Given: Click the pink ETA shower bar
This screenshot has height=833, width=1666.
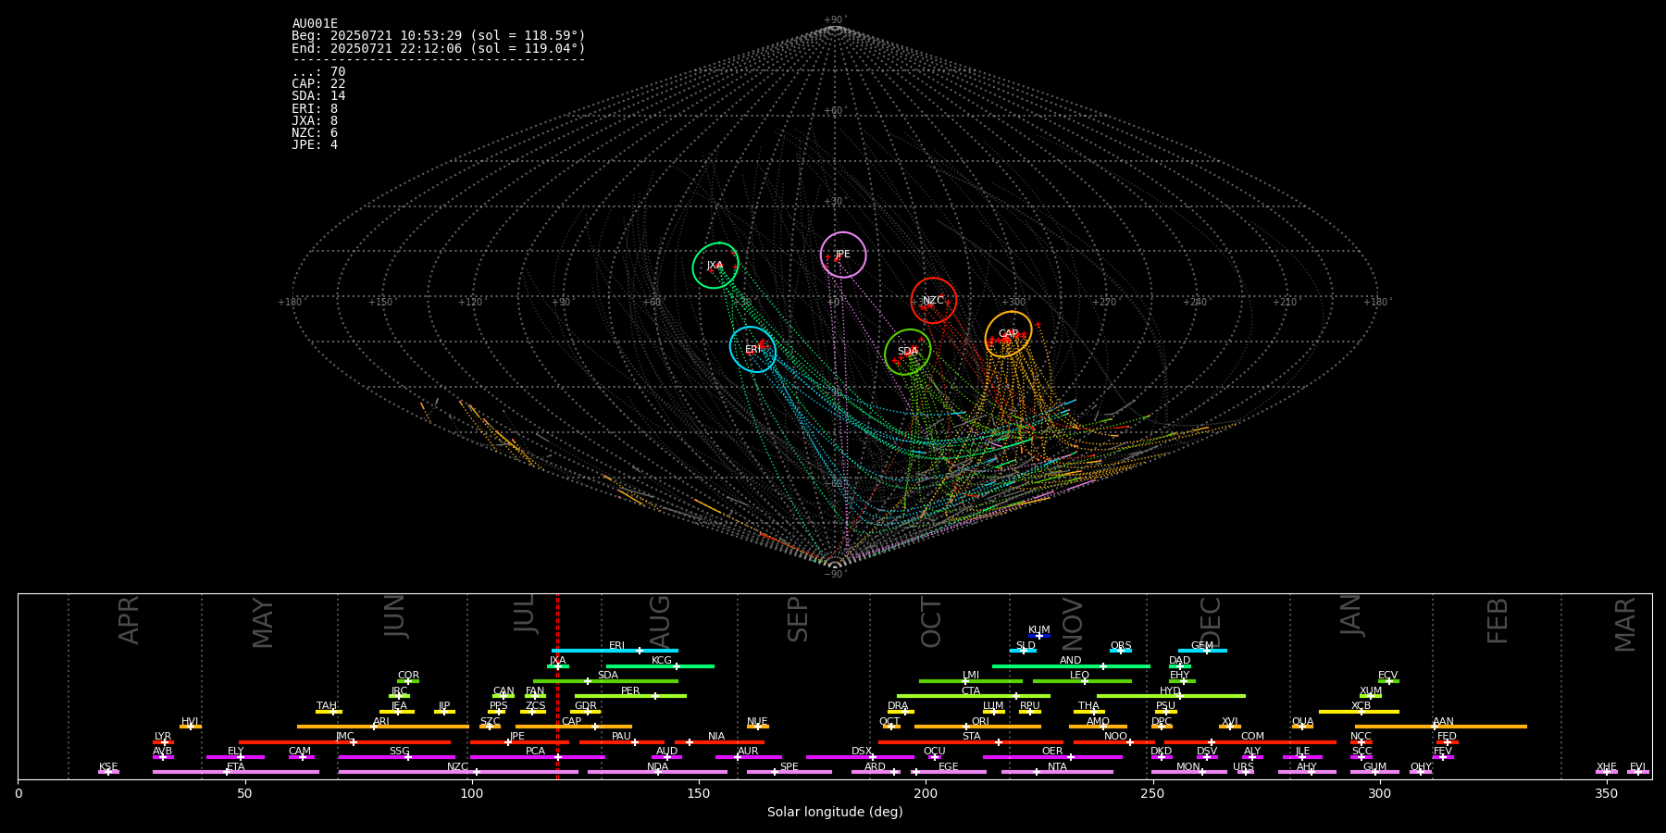Looking at the screenshot, I should coord(236,771).
